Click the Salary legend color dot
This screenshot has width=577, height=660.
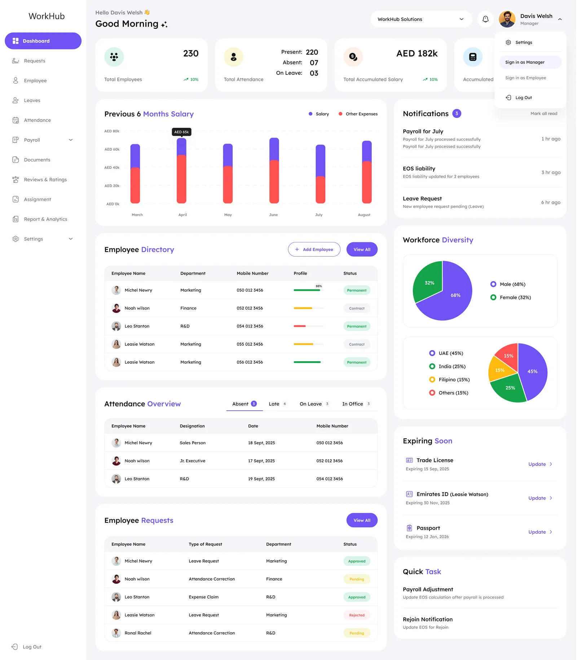point(310,114)
